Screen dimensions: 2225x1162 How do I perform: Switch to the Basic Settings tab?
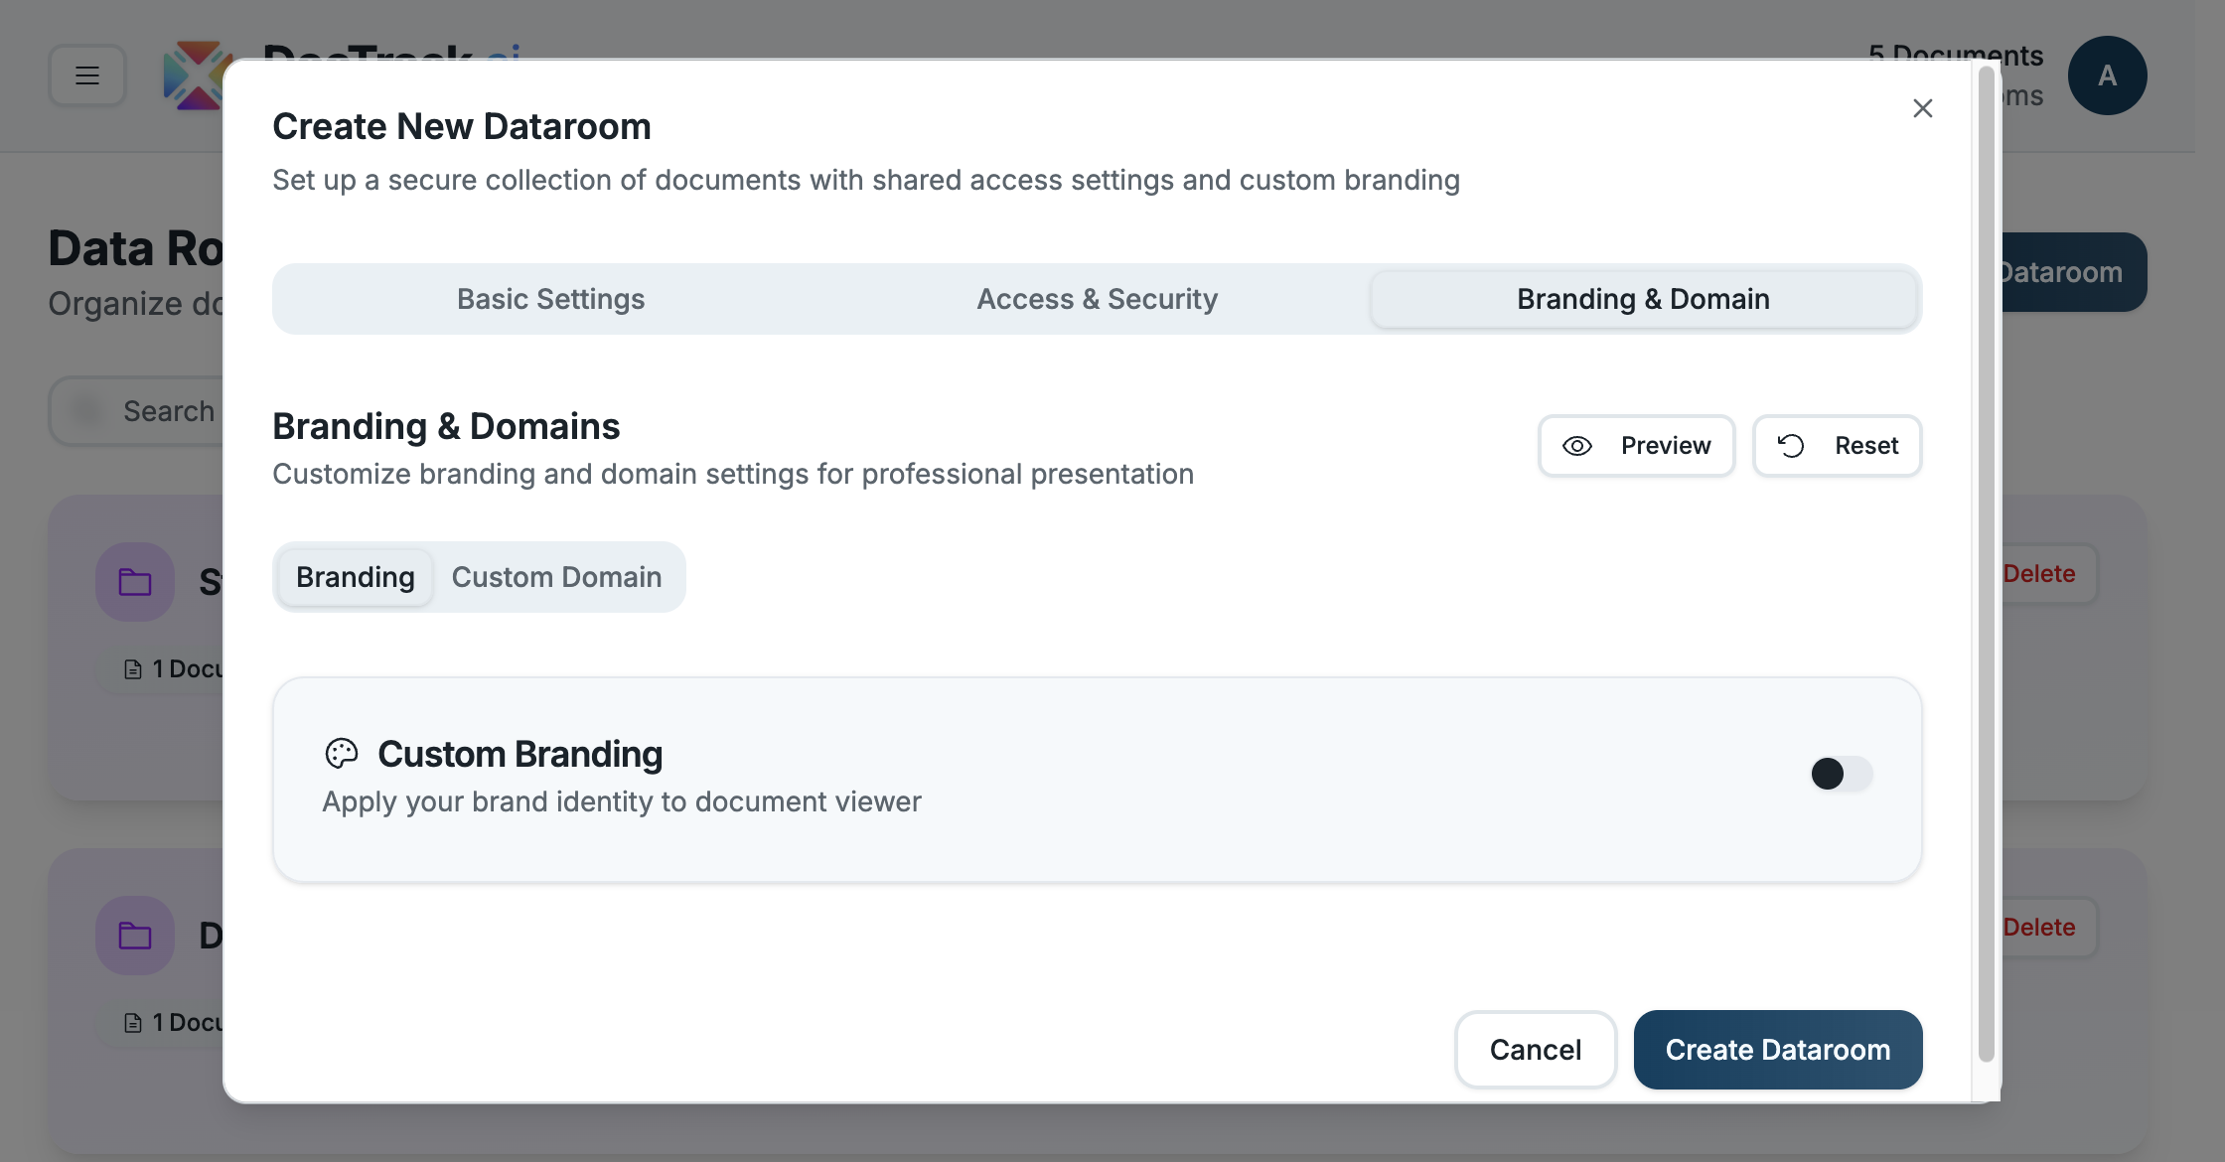pos(550,299)
